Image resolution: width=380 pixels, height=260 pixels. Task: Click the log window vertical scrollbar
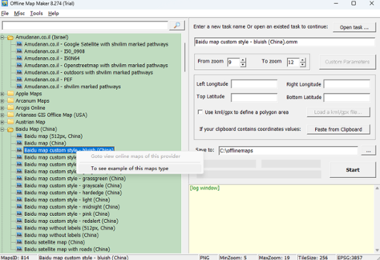tap(377, 219)
